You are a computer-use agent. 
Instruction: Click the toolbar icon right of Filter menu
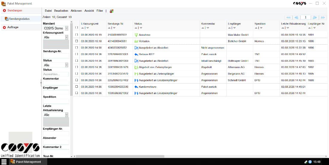(x=112, y=11)
